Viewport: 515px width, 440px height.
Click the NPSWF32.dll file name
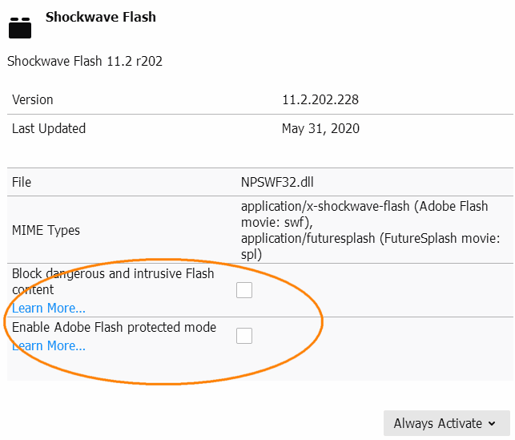click(x=277, y=182)
